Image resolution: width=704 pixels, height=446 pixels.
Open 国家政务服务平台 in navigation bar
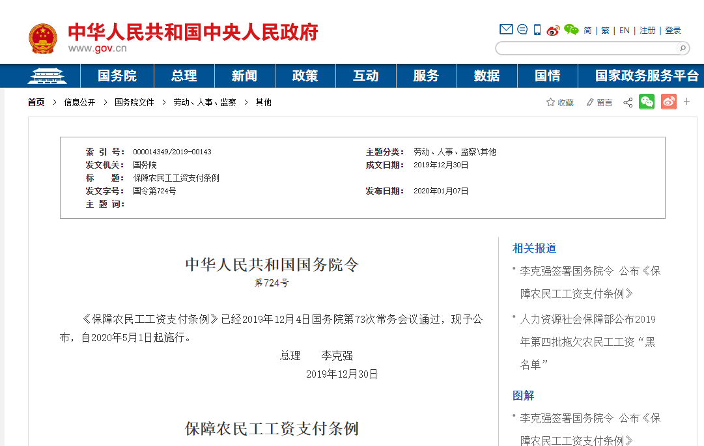tap(647, 76)
